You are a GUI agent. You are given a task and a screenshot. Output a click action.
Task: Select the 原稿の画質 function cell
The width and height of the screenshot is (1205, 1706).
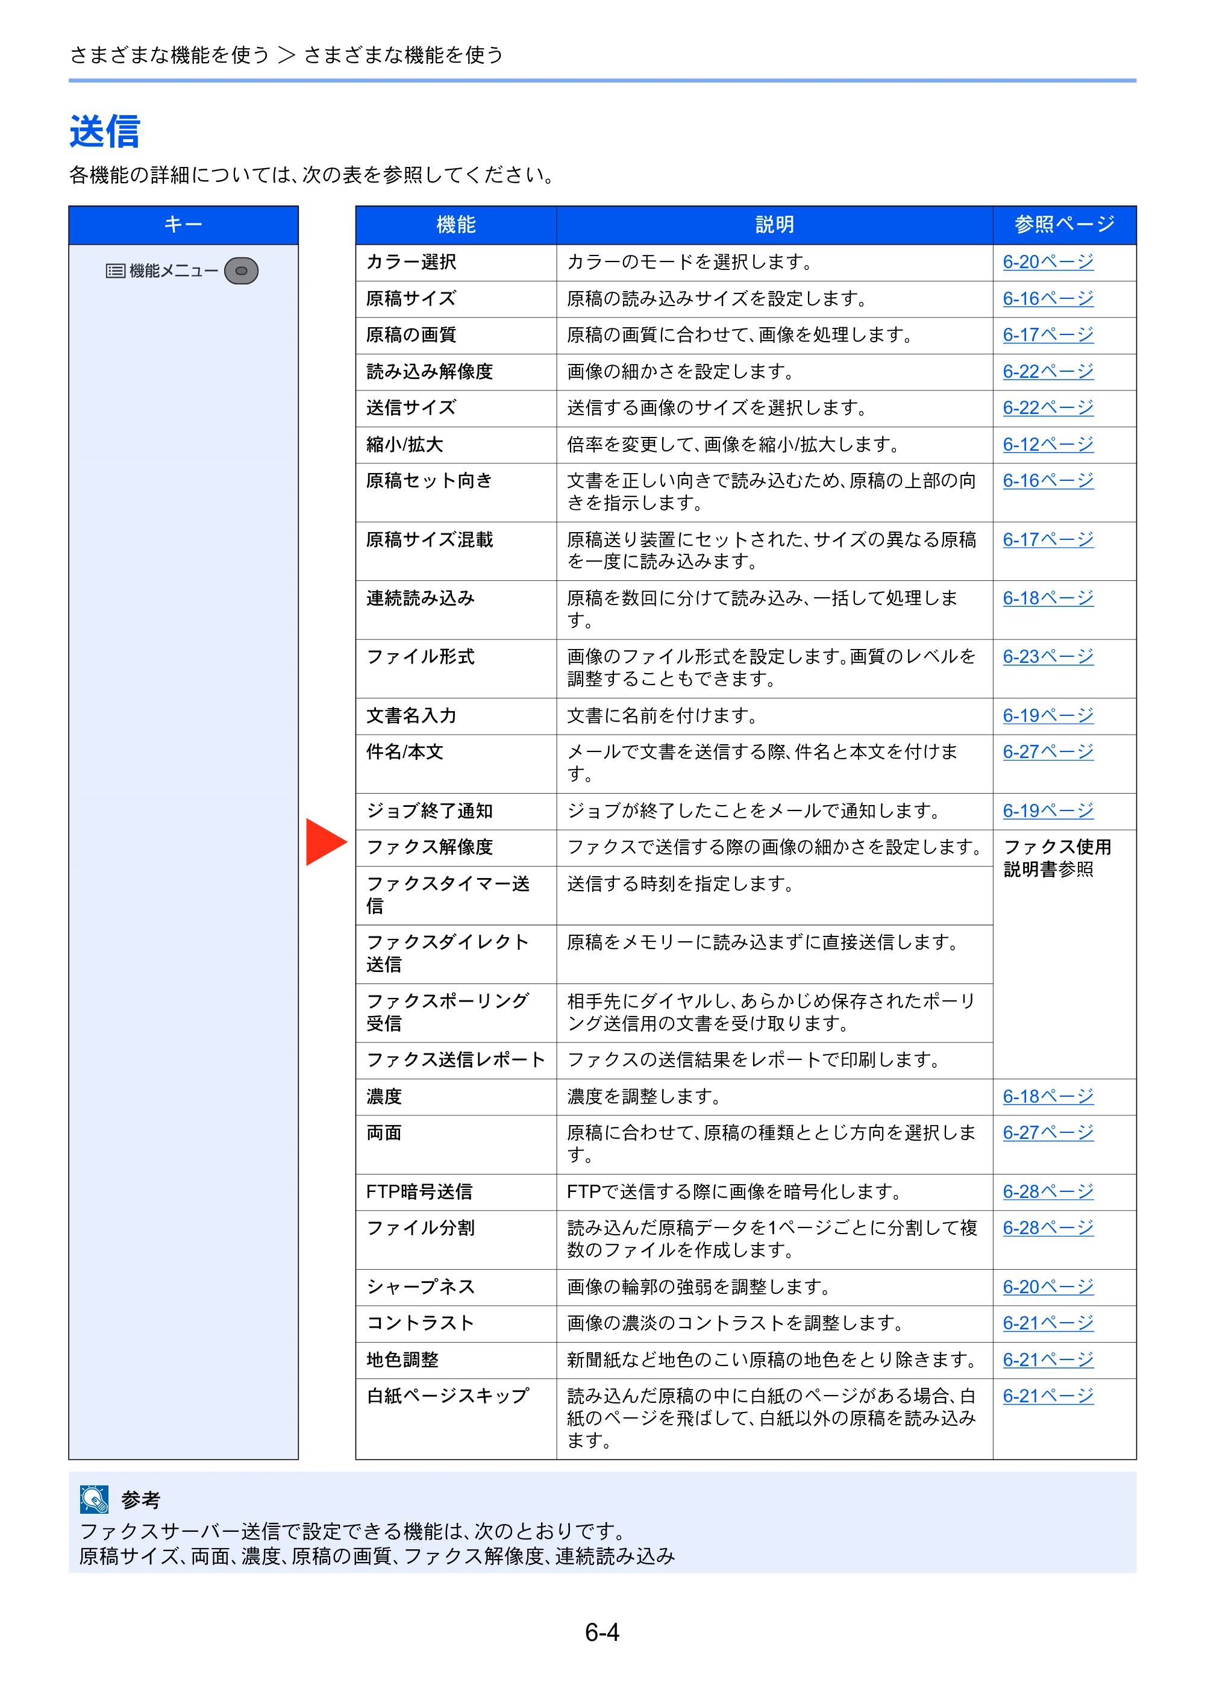pyautogui.click(x=456, y=335)
